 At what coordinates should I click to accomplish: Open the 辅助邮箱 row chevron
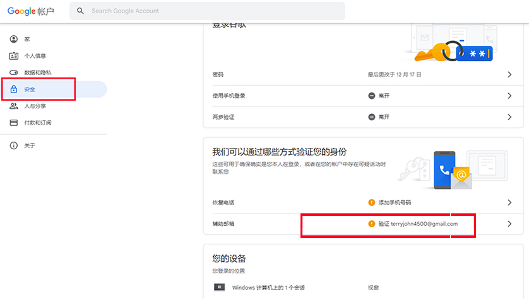509,223
